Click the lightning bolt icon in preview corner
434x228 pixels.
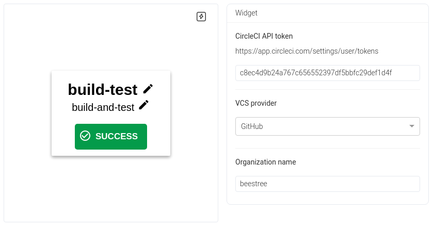tap(201, 17)
